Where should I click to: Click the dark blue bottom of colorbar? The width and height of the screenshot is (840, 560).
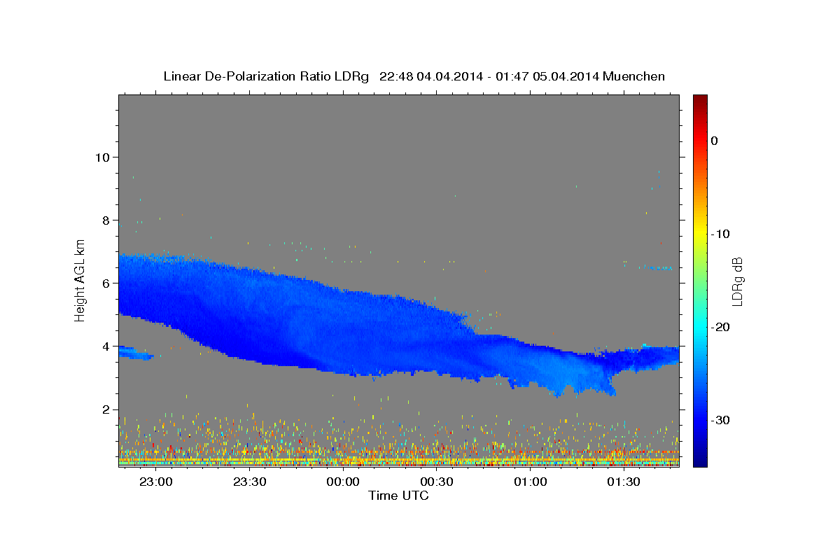tap(700, 461)
